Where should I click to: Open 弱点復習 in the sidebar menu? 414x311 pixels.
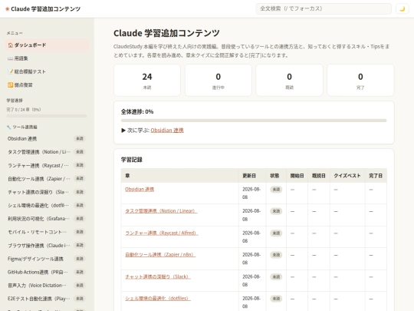[x=47, y=85]
